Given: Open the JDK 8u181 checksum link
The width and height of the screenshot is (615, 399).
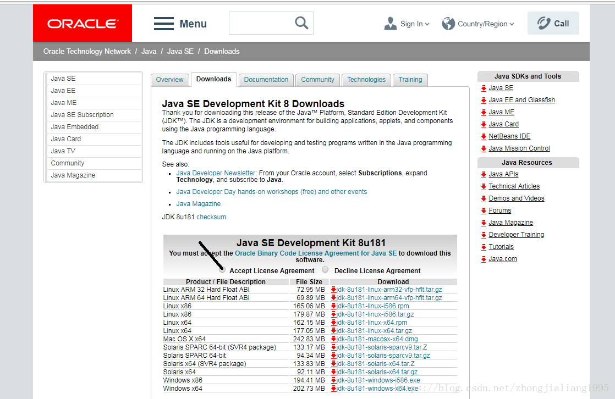Looking at the screenshot, I should (x=211, y=217).
